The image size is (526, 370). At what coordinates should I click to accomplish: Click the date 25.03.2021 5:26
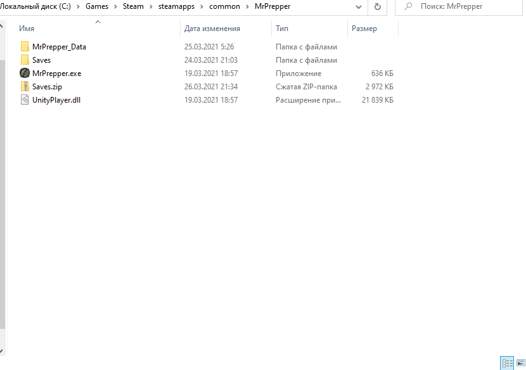coord(209,47)
